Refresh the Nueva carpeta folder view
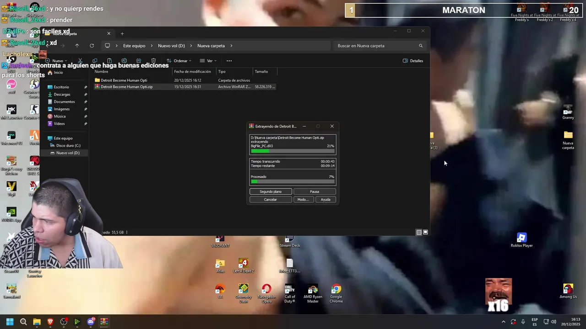Screen dimensions: 586x329 [x=92, y=46]
